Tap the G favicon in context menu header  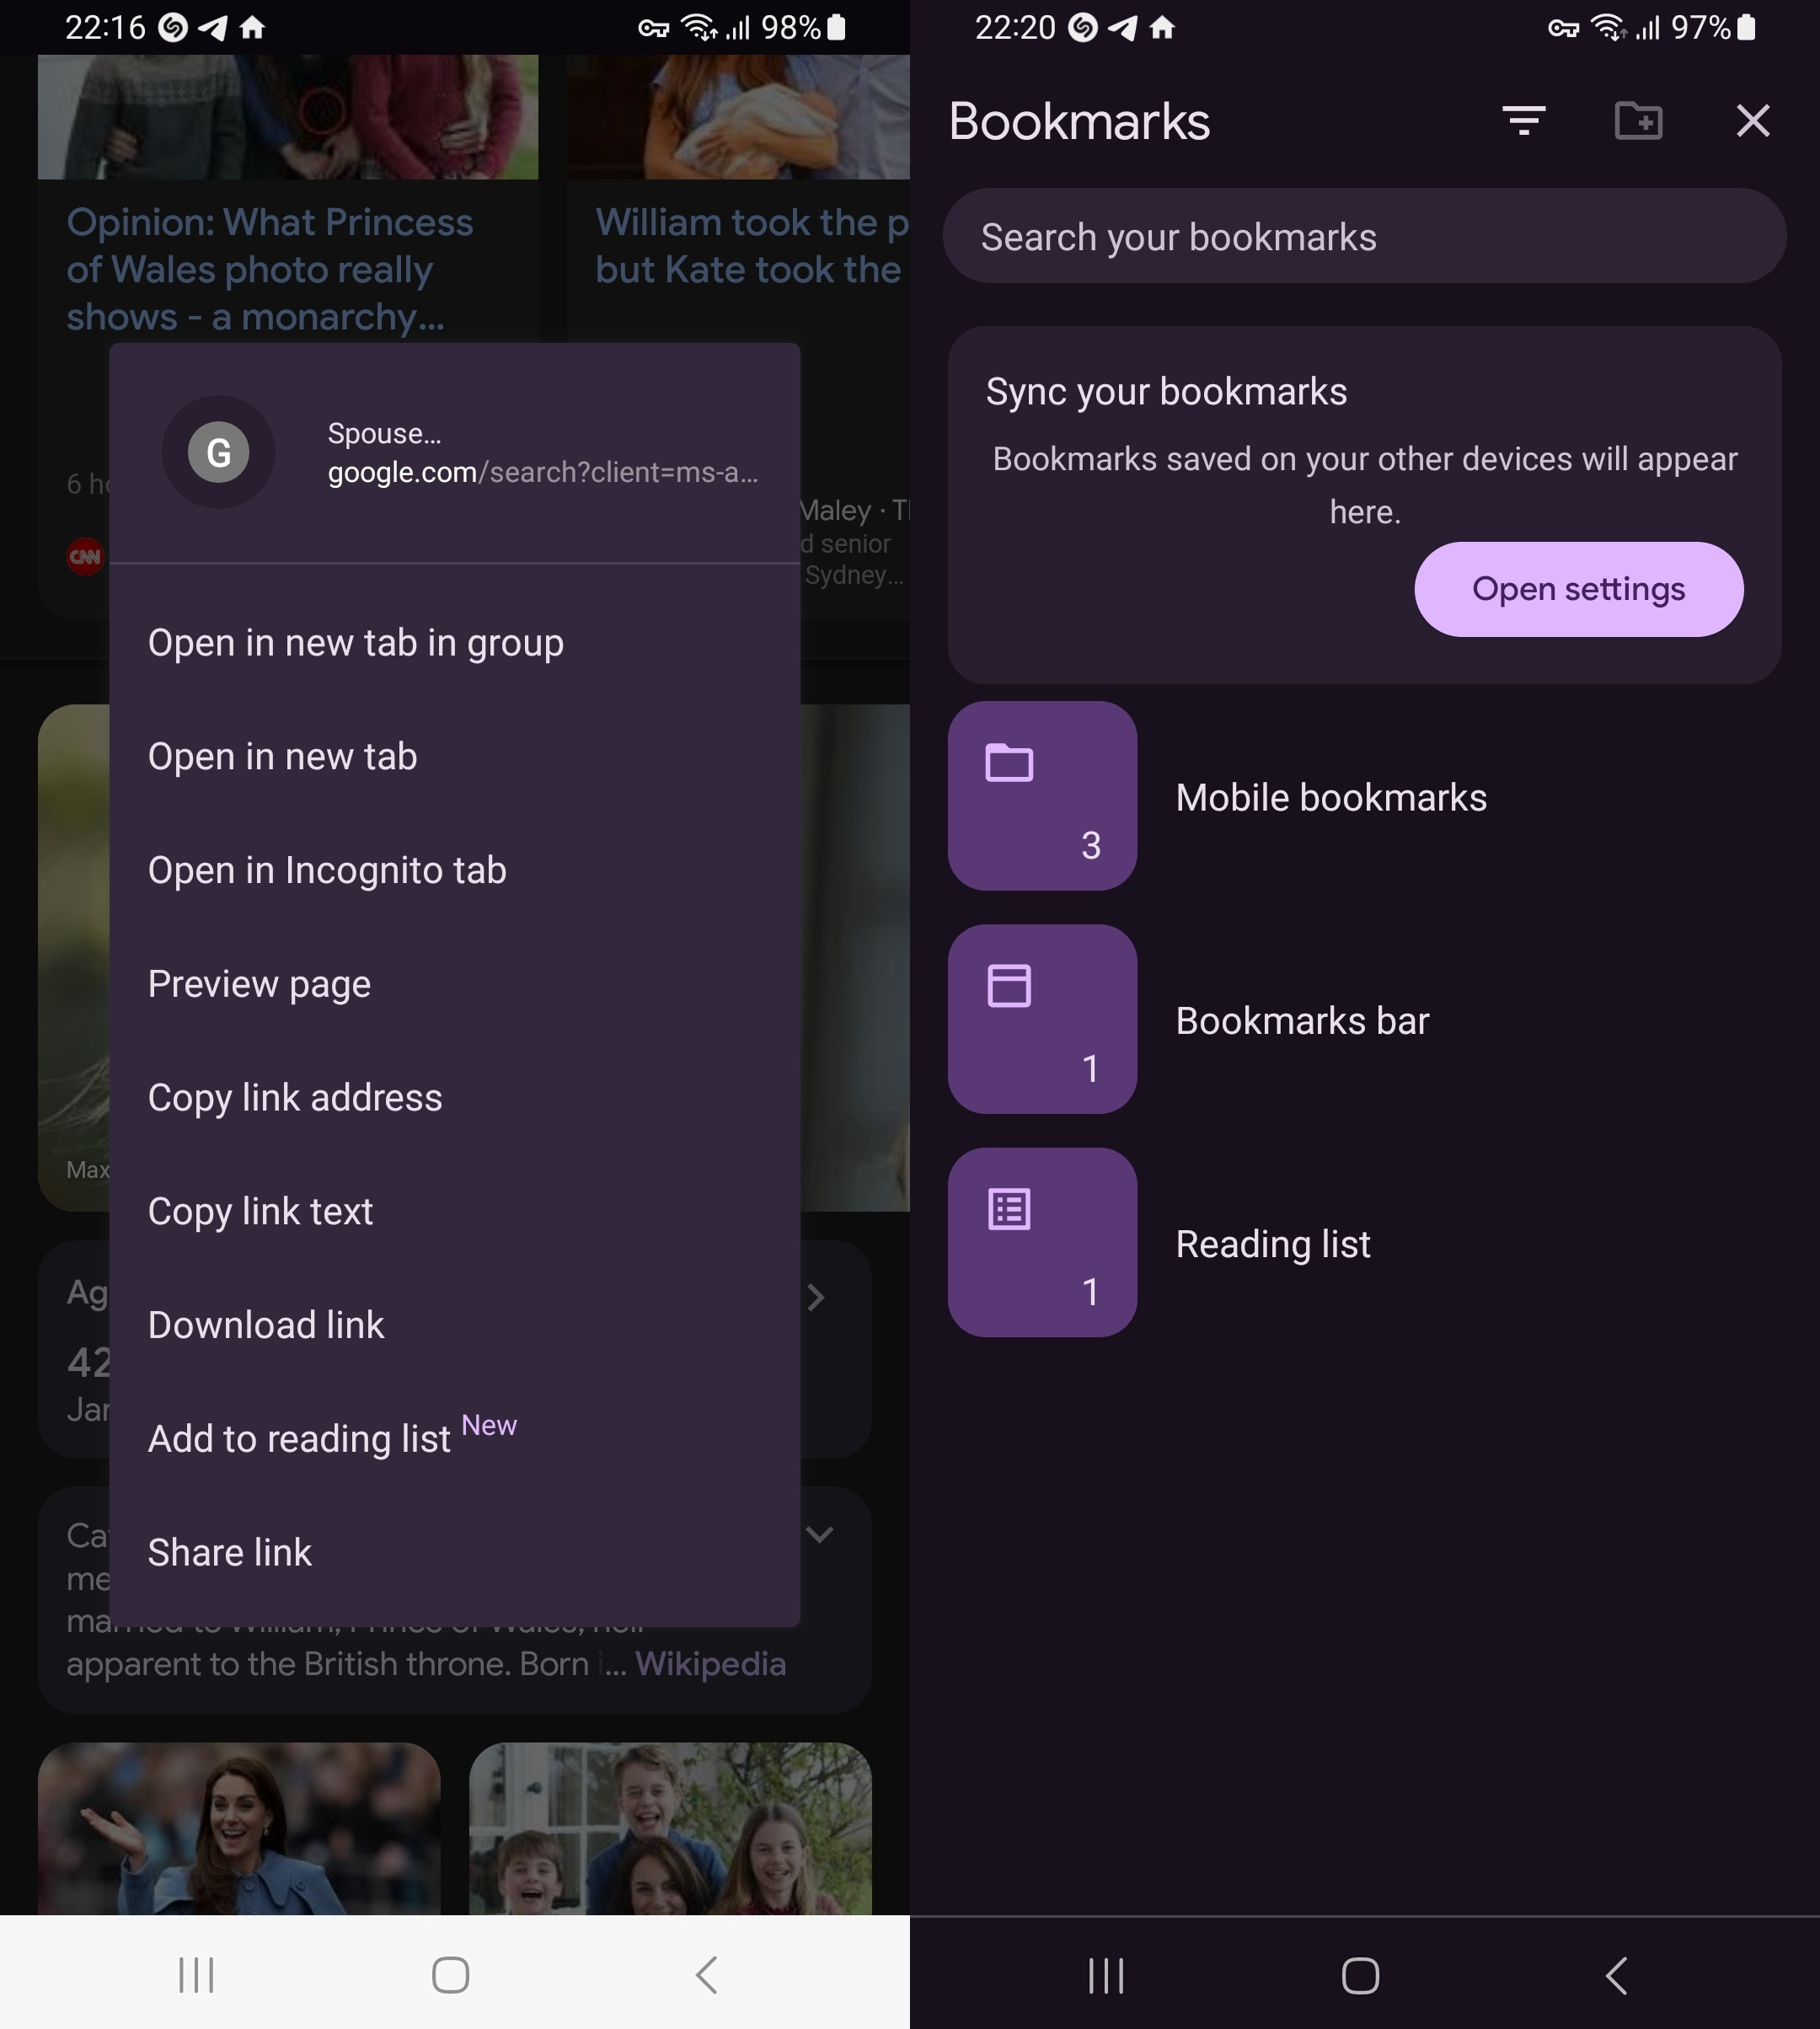coord(218,452)
